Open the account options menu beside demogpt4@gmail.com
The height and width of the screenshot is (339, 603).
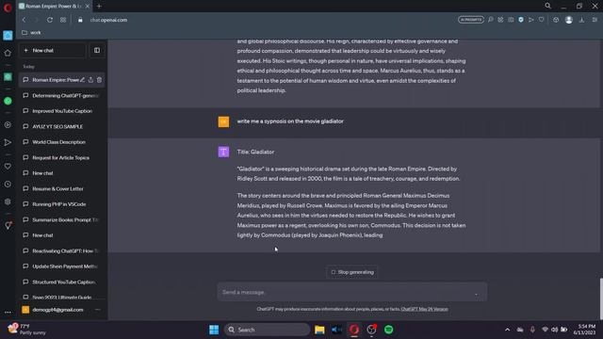point(97,310)
